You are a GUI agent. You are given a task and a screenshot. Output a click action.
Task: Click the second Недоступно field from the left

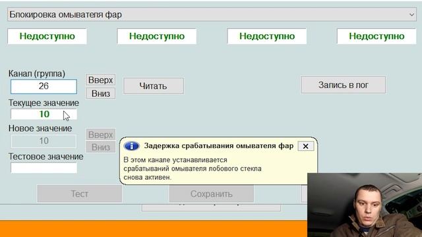157,36
